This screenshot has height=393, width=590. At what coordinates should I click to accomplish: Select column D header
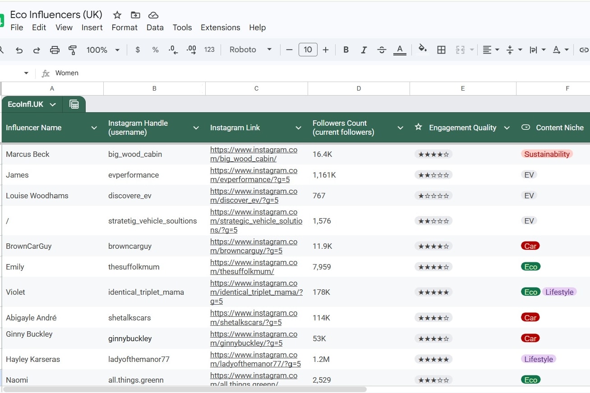click(359, 89)
